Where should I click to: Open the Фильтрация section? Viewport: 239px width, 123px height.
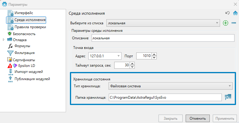point(24,53)
